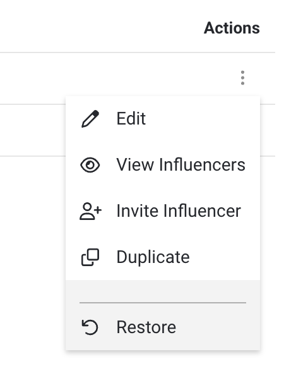Click the counterclockwise arrow Restore icon
Viewport: 308px width, 378px height.
tap(90, 327)
